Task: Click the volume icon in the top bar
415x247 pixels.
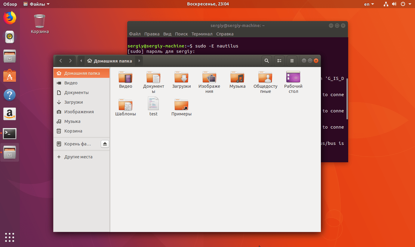Action: click(x=394, y=4)
